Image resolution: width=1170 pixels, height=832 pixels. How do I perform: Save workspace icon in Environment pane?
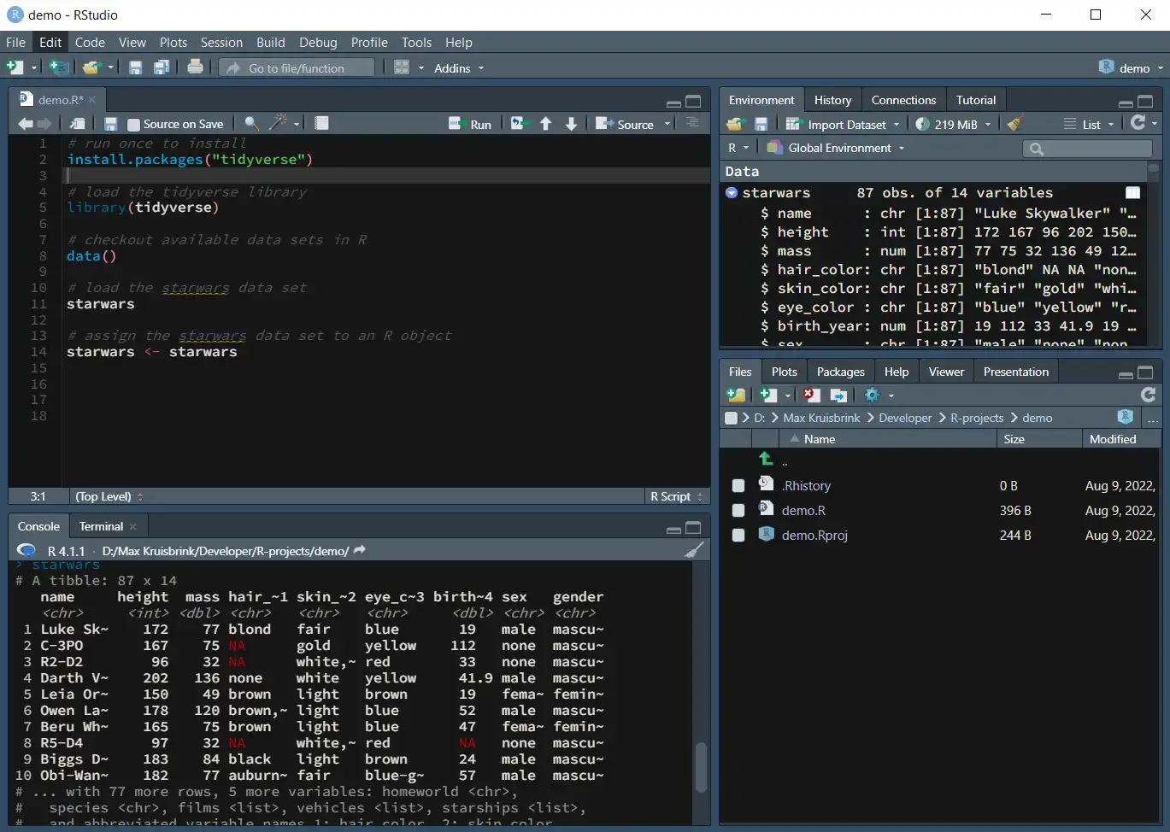tap(761, 124)
